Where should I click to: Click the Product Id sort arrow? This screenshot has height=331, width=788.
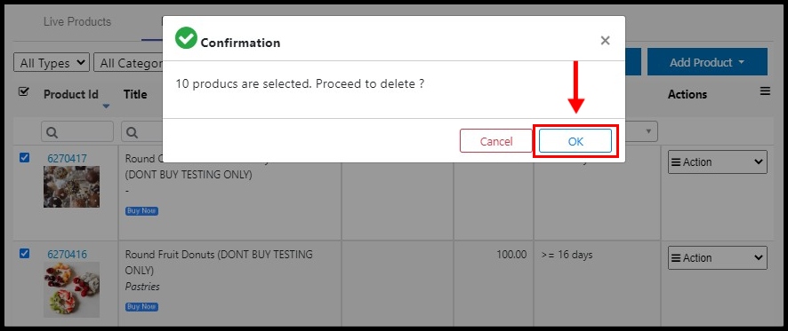pos(106,106)
